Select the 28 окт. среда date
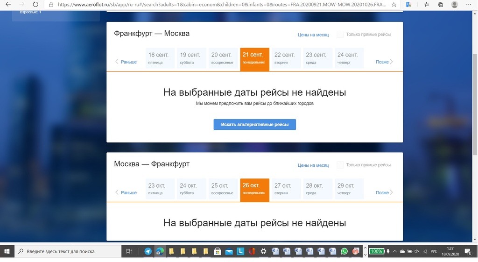 coord(317,189)
